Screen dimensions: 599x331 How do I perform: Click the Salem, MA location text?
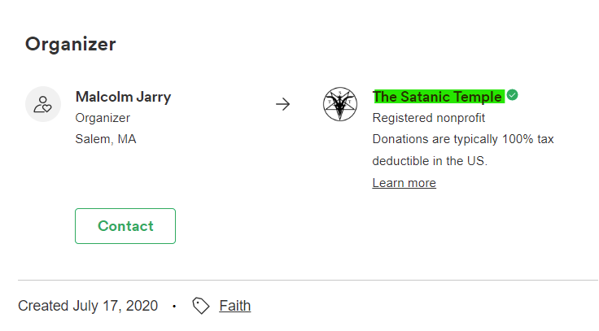106,138
